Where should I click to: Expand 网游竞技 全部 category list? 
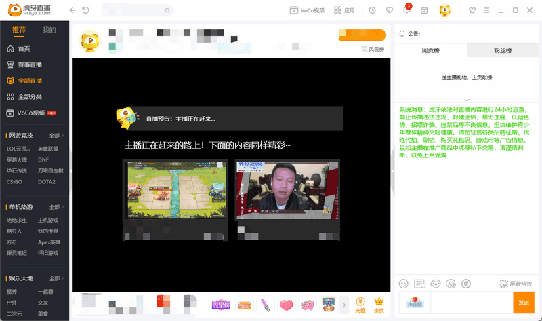[57, 135]
